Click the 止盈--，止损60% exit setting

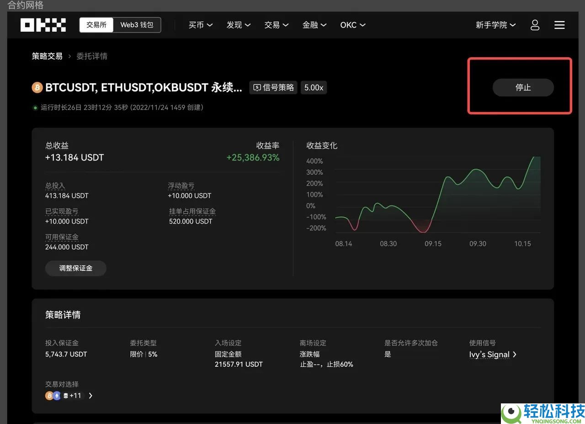pos(326,365)
